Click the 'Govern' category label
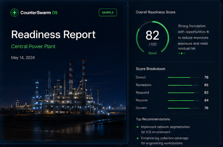Viewport: 223px width, 147px height. [141, 108]
